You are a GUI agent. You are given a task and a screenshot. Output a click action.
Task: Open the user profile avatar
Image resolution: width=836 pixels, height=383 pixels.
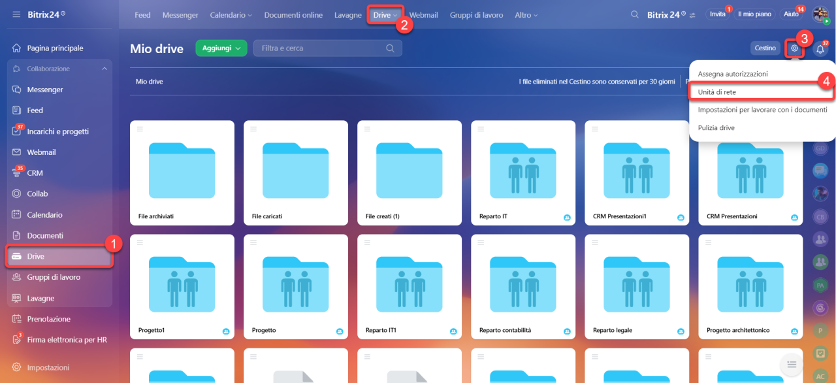820,14
